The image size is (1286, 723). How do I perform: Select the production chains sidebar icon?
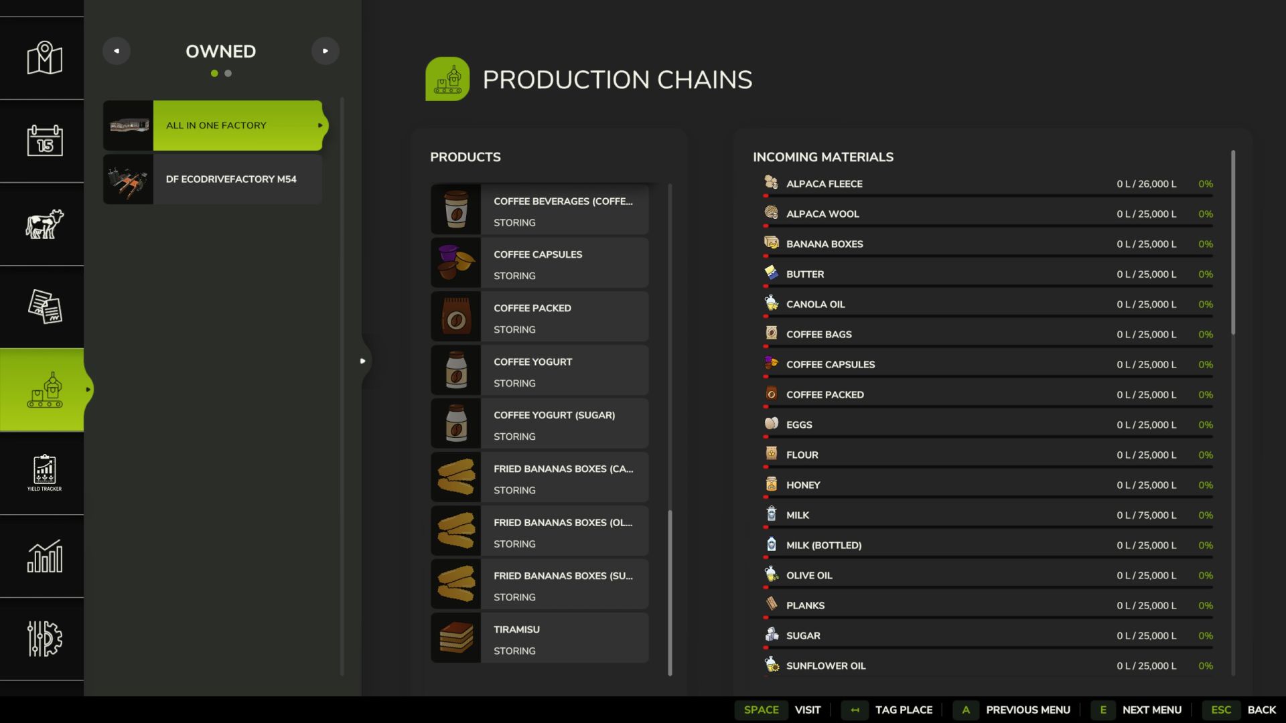point(44,390)
